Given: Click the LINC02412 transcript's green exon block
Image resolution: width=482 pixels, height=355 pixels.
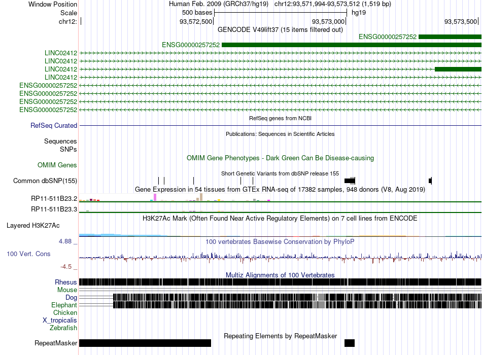Looking at the screenshot, I should [x=458, y=69].
